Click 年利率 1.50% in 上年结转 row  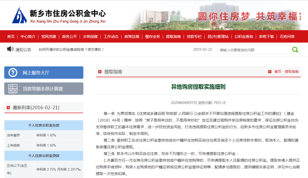click(x=46, y=145)
